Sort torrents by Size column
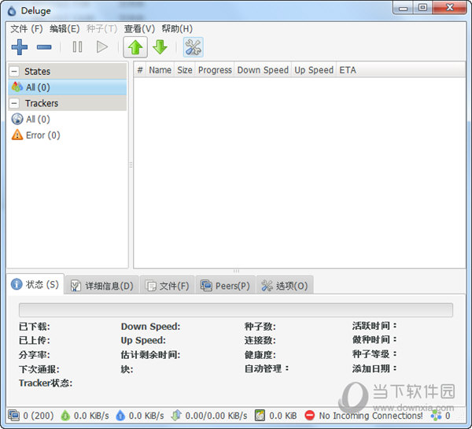Image resolution: width=472 pixels, height=429 pixels. click(x=185, y=70)
